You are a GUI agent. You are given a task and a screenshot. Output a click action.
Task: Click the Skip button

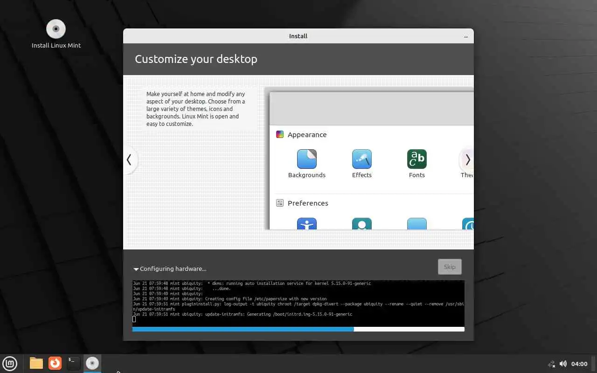tap(450, 267)
